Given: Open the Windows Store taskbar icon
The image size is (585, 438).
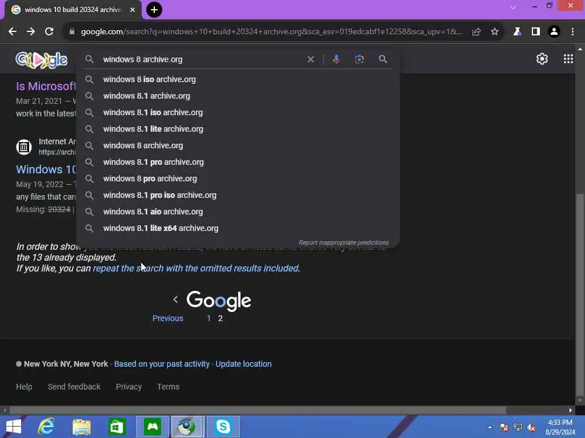Looking at the screenshot, I should pyautogui.click(x=117, y=427).
